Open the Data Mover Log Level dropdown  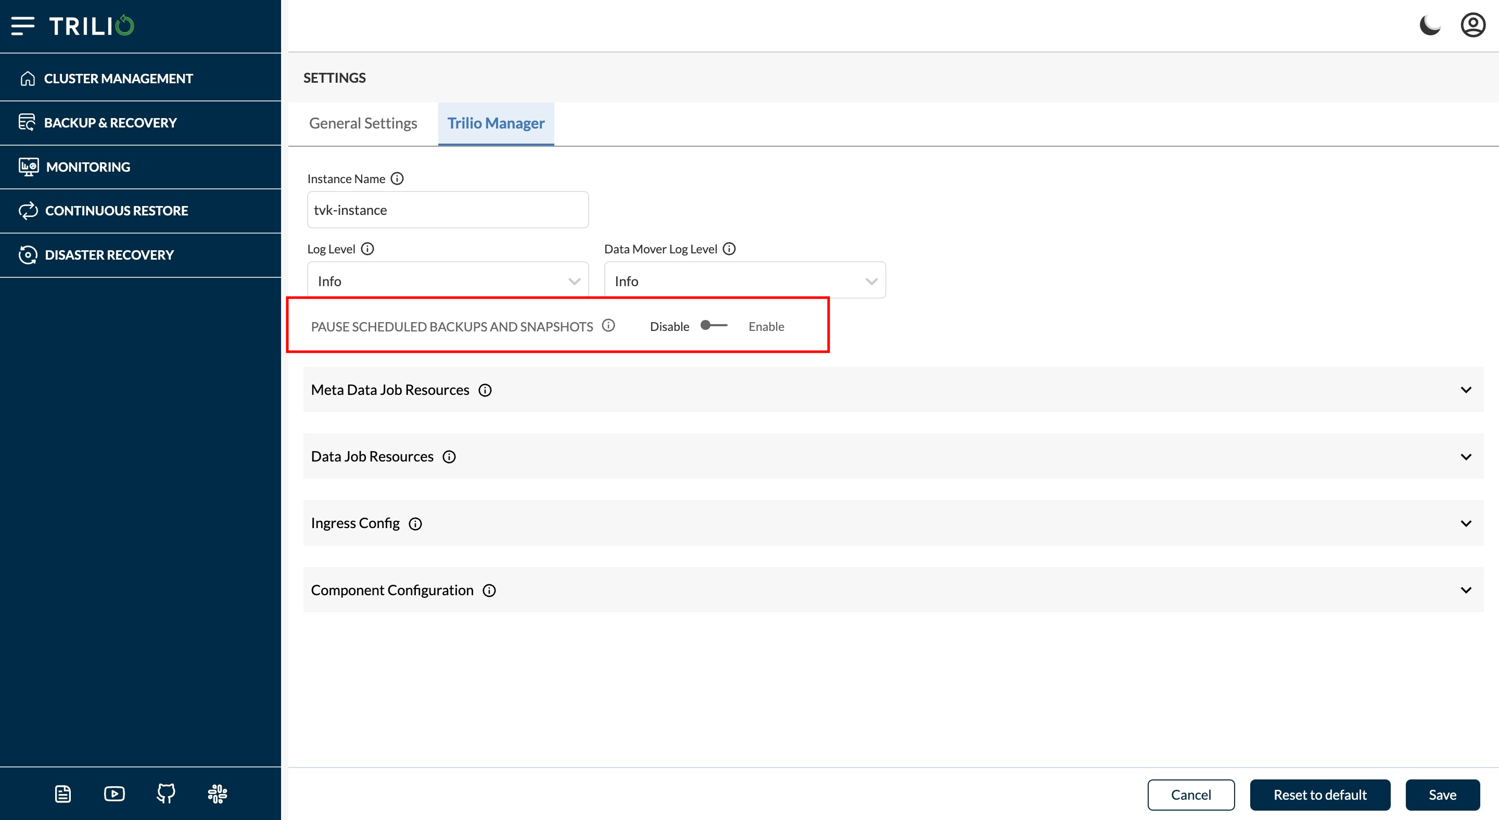[744, 281]
